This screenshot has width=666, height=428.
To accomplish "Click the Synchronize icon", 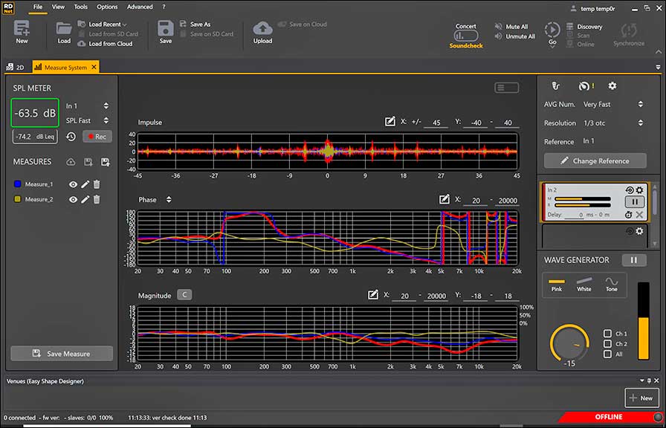I will [x=628, y=30].
